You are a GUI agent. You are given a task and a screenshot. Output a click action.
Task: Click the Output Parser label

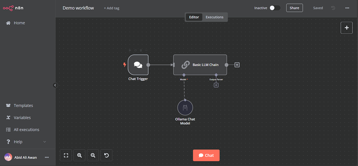click(216, 79)
